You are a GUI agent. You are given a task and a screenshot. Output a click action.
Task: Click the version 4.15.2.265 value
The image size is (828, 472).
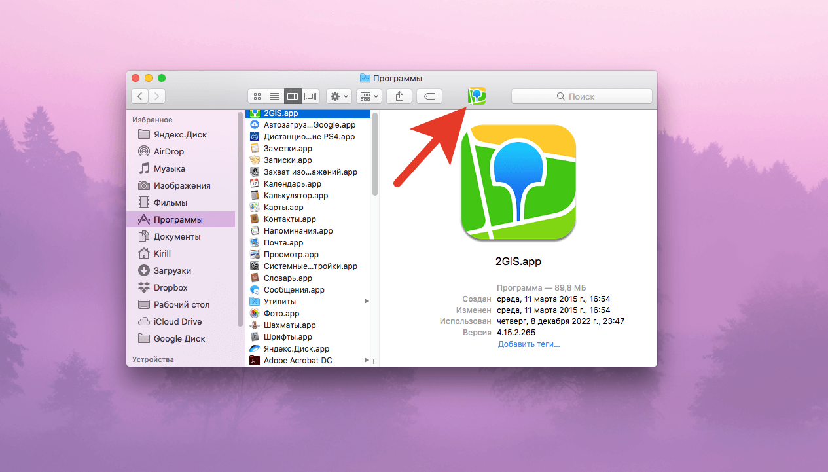pos(516,332)
